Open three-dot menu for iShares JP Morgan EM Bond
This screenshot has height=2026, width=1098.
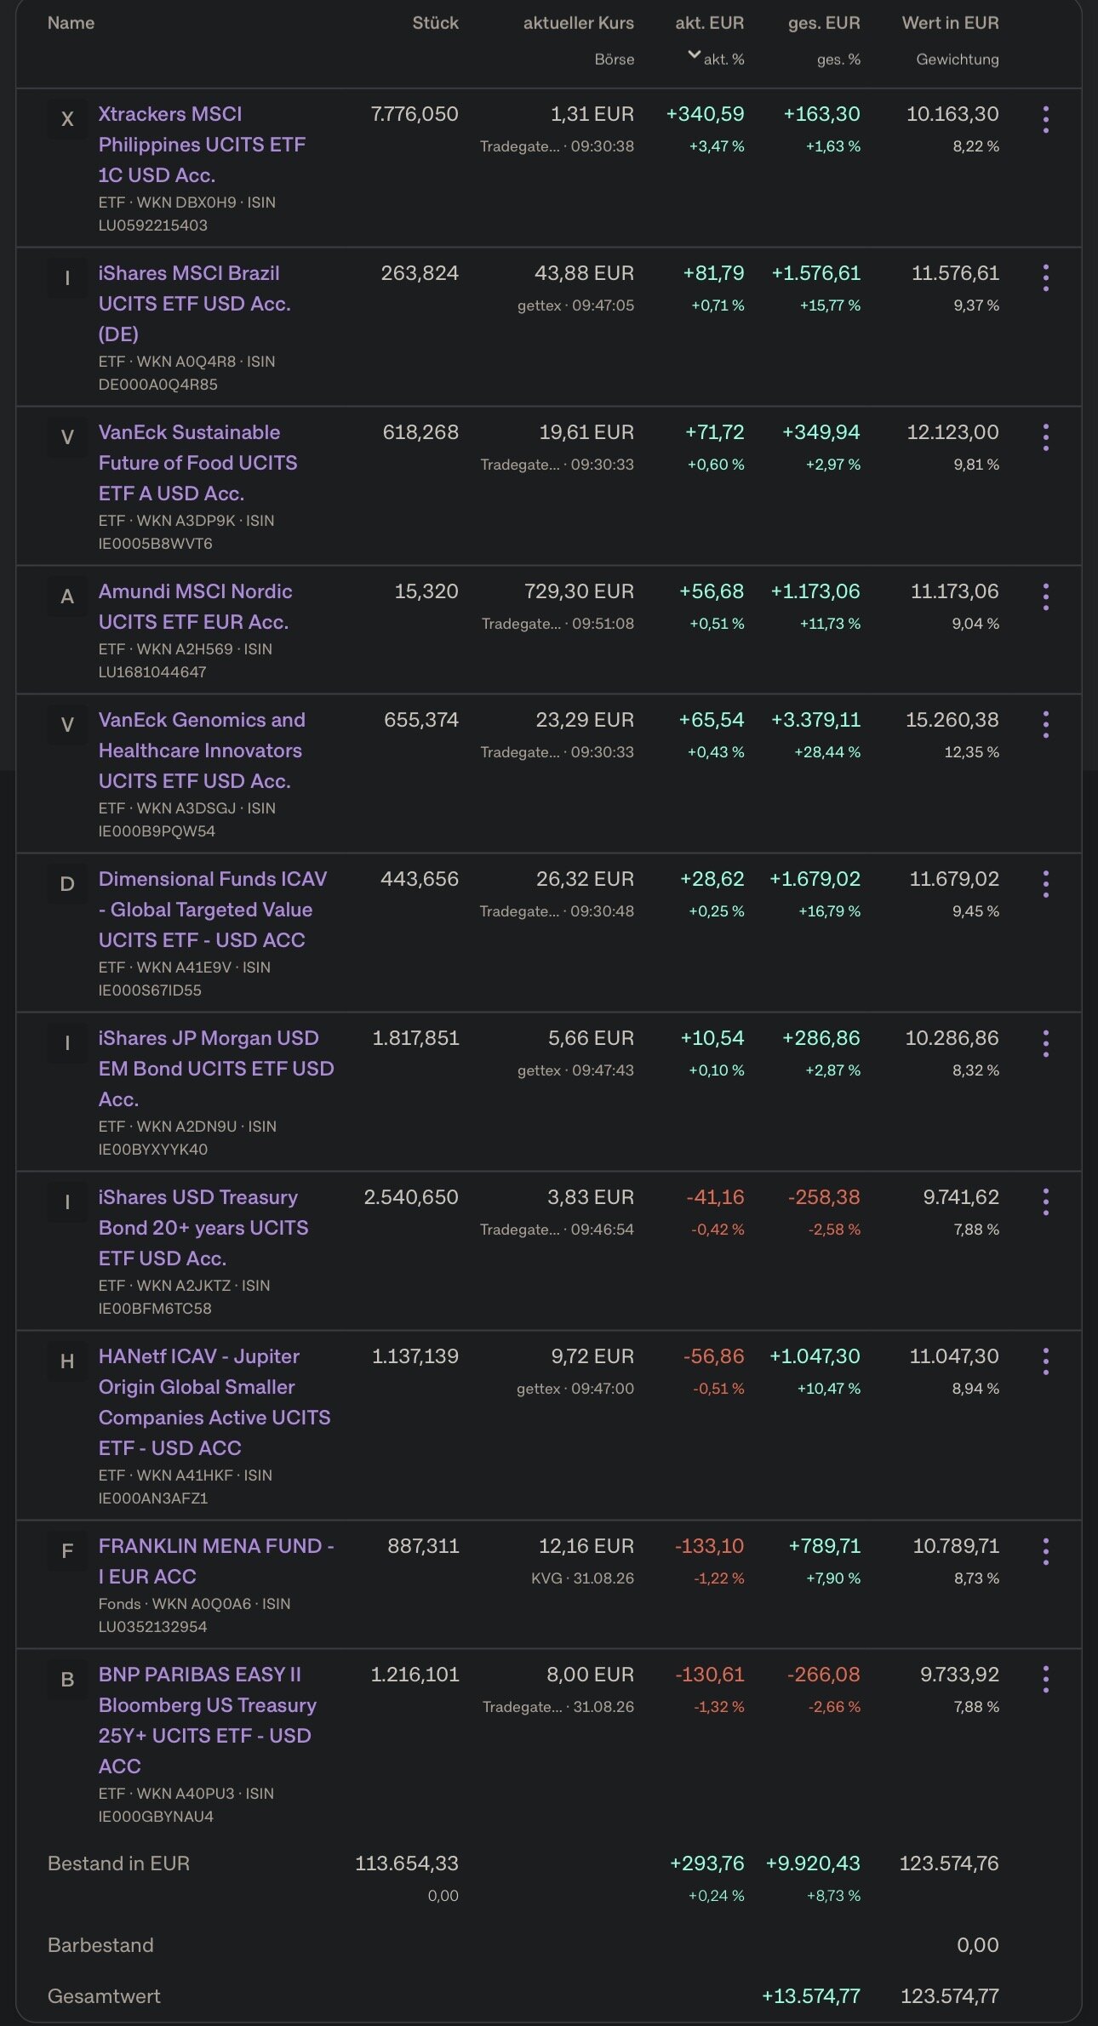coord(1045,1043)
